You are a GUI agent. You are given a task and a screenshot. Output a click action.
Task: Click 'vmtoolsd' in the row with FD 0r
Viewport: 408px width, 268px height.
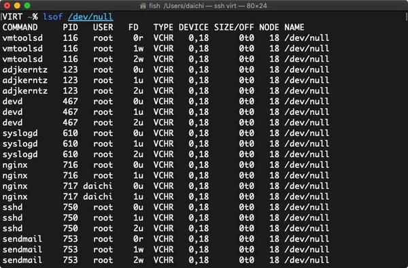(22, 38)
